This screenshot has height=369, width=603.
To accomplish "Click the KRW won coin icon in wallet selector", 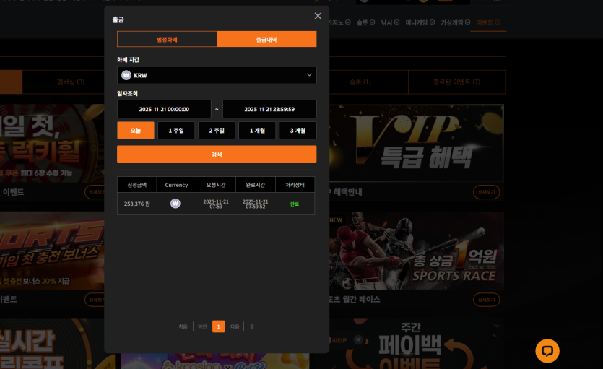I will (126, 75).
